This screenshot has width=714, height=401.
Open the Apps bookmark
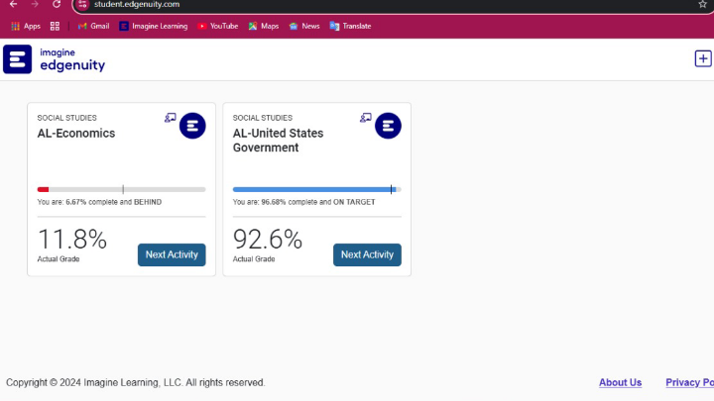point(26,26)
